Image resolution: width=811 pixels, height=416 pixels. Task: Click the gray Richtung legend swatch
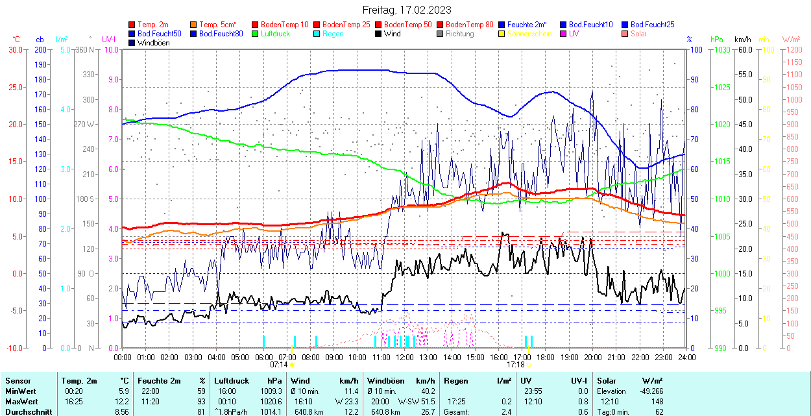point(440,33)
